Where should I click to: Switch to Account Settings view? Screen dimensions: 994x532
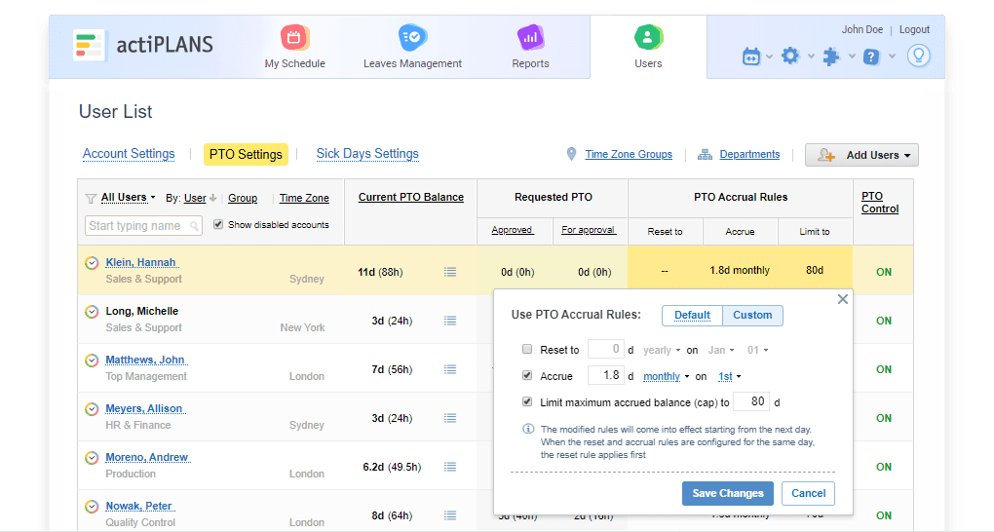(x=129, y=153)
